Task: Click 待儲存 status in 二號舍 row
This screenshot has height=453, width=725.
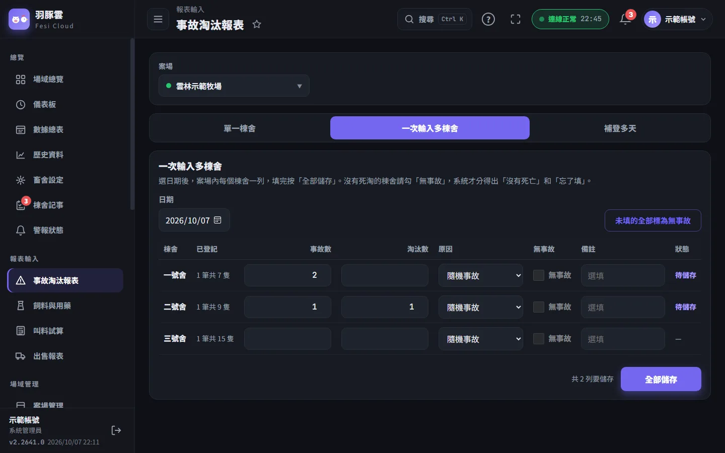Action: [x=685, y=307]
